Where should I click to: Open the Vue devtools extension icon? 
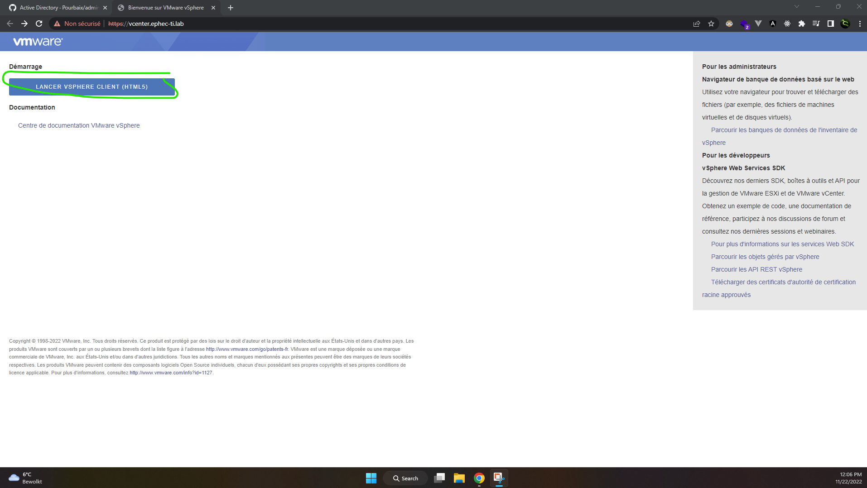tap(758, 24)
